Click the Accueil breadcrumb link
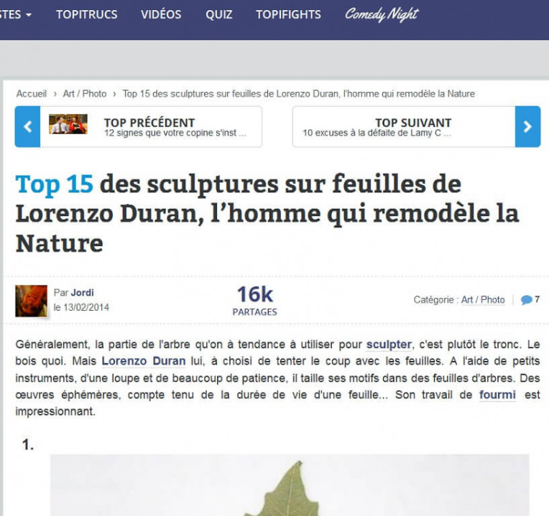This screenshot has height=516, width=549. 31,94
